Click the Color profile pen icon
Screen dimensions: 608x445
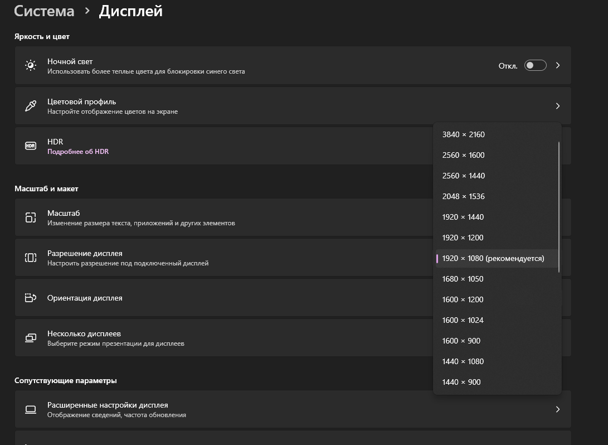(x=31, y=106)
